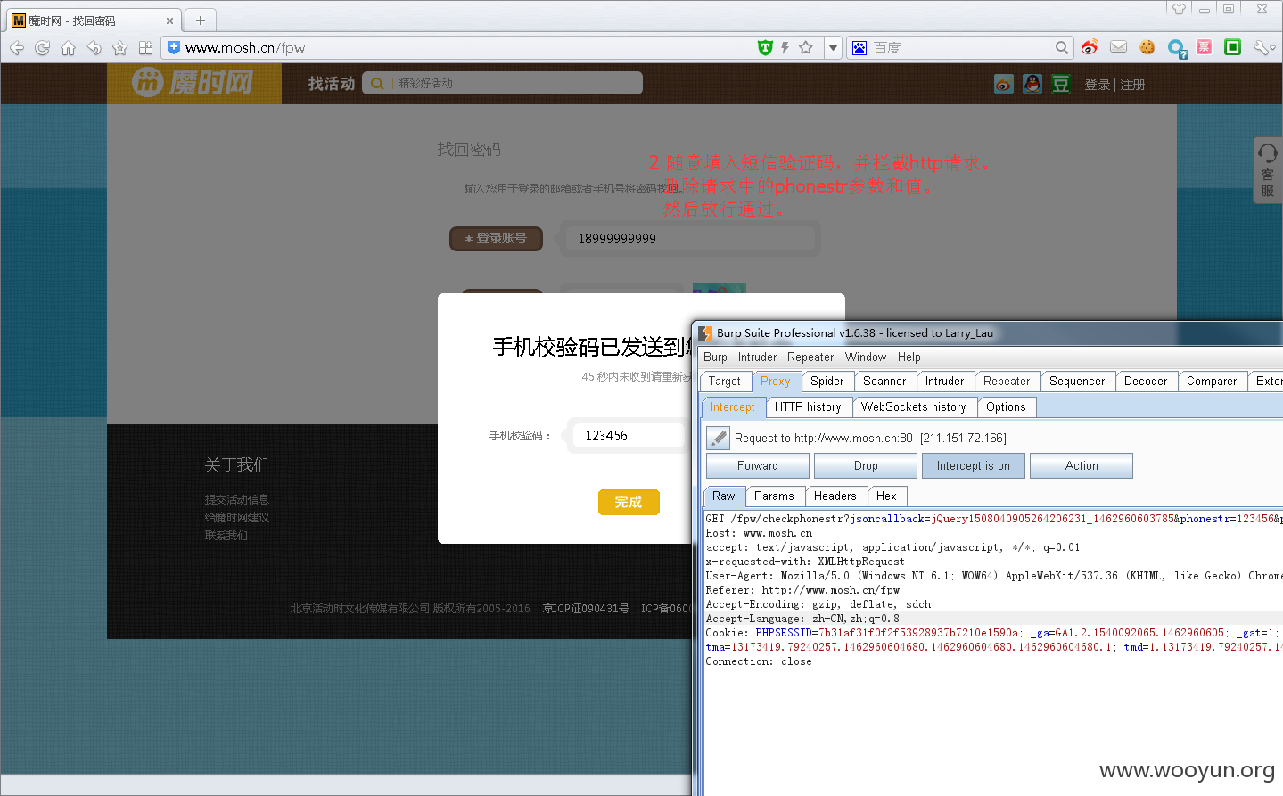Click the cookie extension icon

(x=1147, y=47)
